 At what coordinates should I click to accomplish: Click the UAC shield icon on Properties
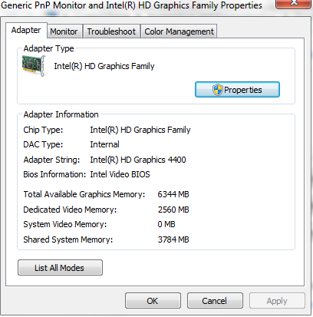point(217,90)
